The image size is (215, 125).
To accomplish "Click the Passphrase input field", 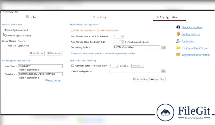I will tap(40, 74).
